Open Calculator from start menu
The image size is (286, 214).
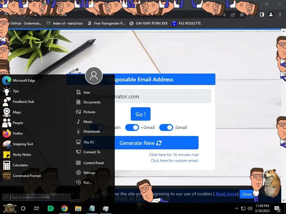pos(15,165)
